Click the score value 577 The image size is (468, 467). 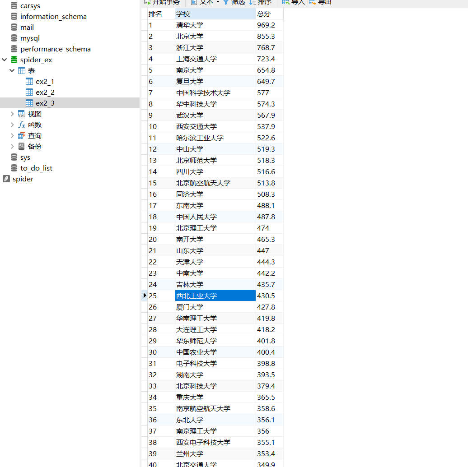pos(270,93)
